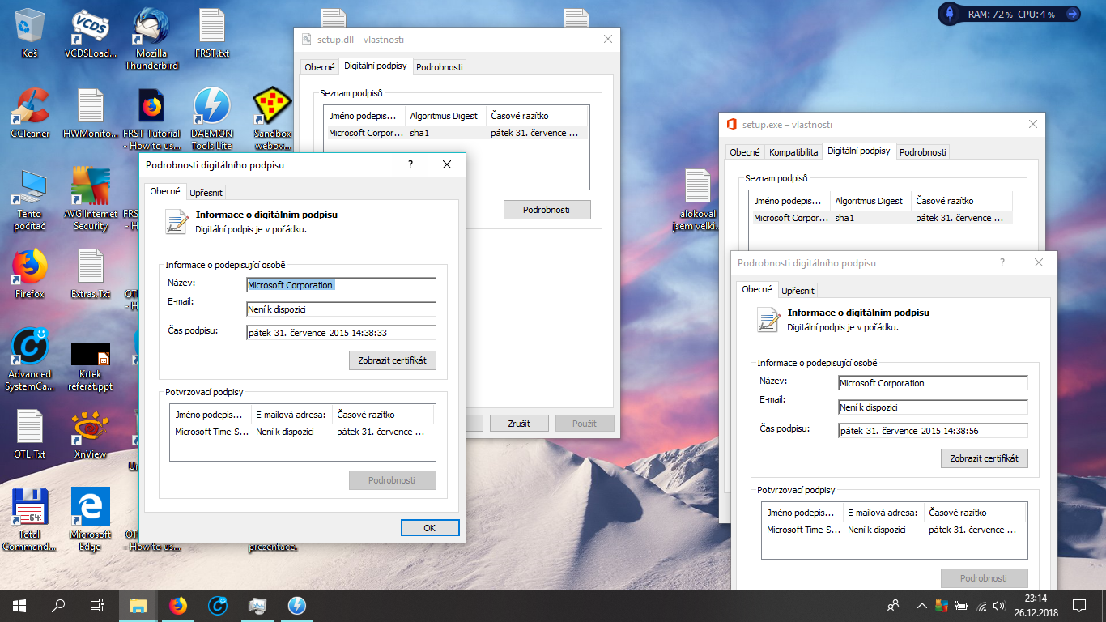Image resolution: width=1106 pixels, height=622 pixels.
Task: Select the Microsoft Edge desktop icon
Action: (x=91, y=509)
